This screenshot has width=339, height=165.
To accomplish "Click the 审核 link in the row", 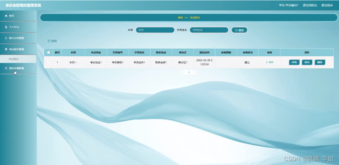I will click(270, 62).
